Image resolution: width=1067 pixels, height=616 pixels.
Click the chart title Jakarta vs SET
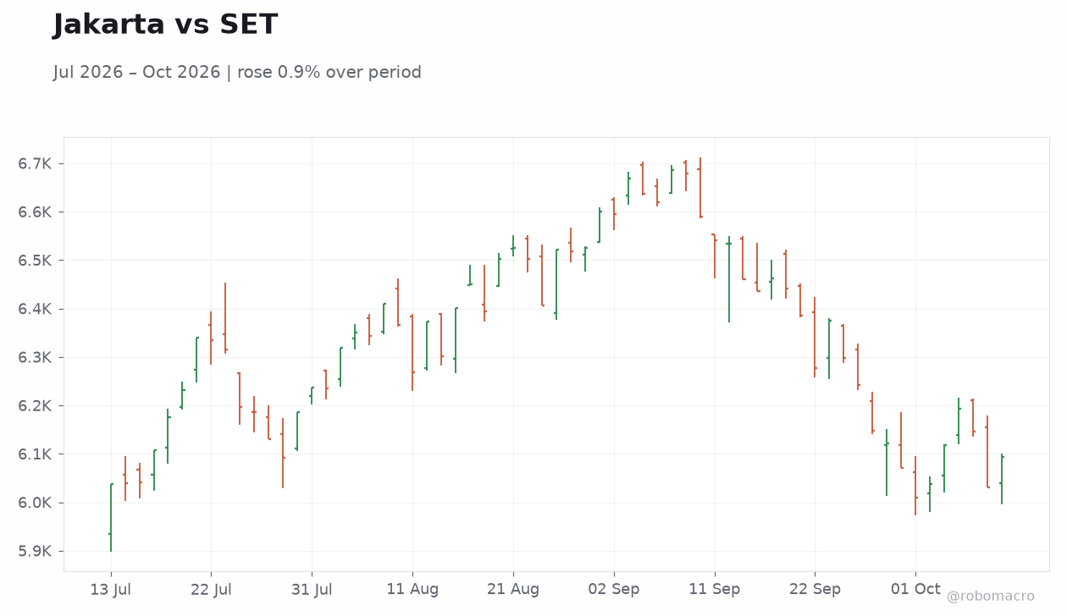click(x=165, y=25)
